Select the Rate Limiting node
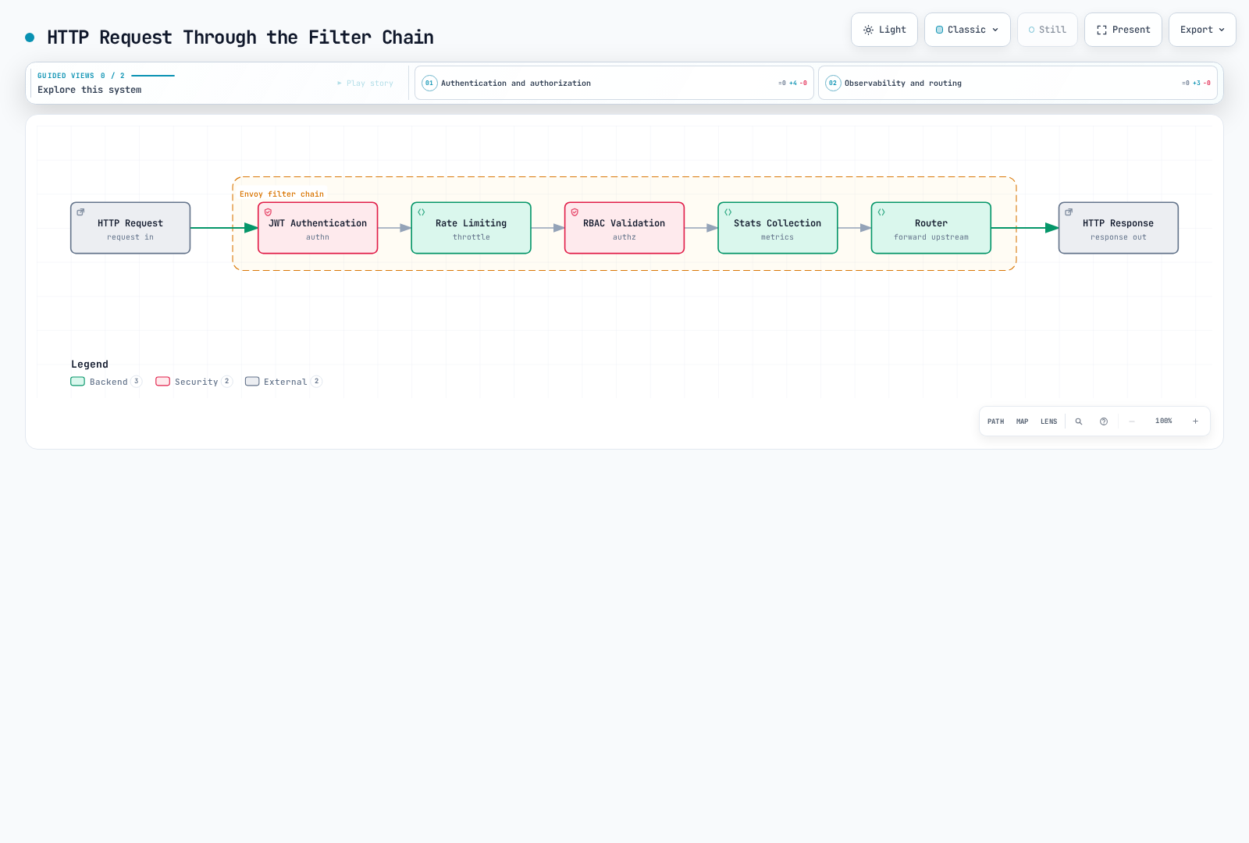Screen dimensions: 1249x843 471,228
